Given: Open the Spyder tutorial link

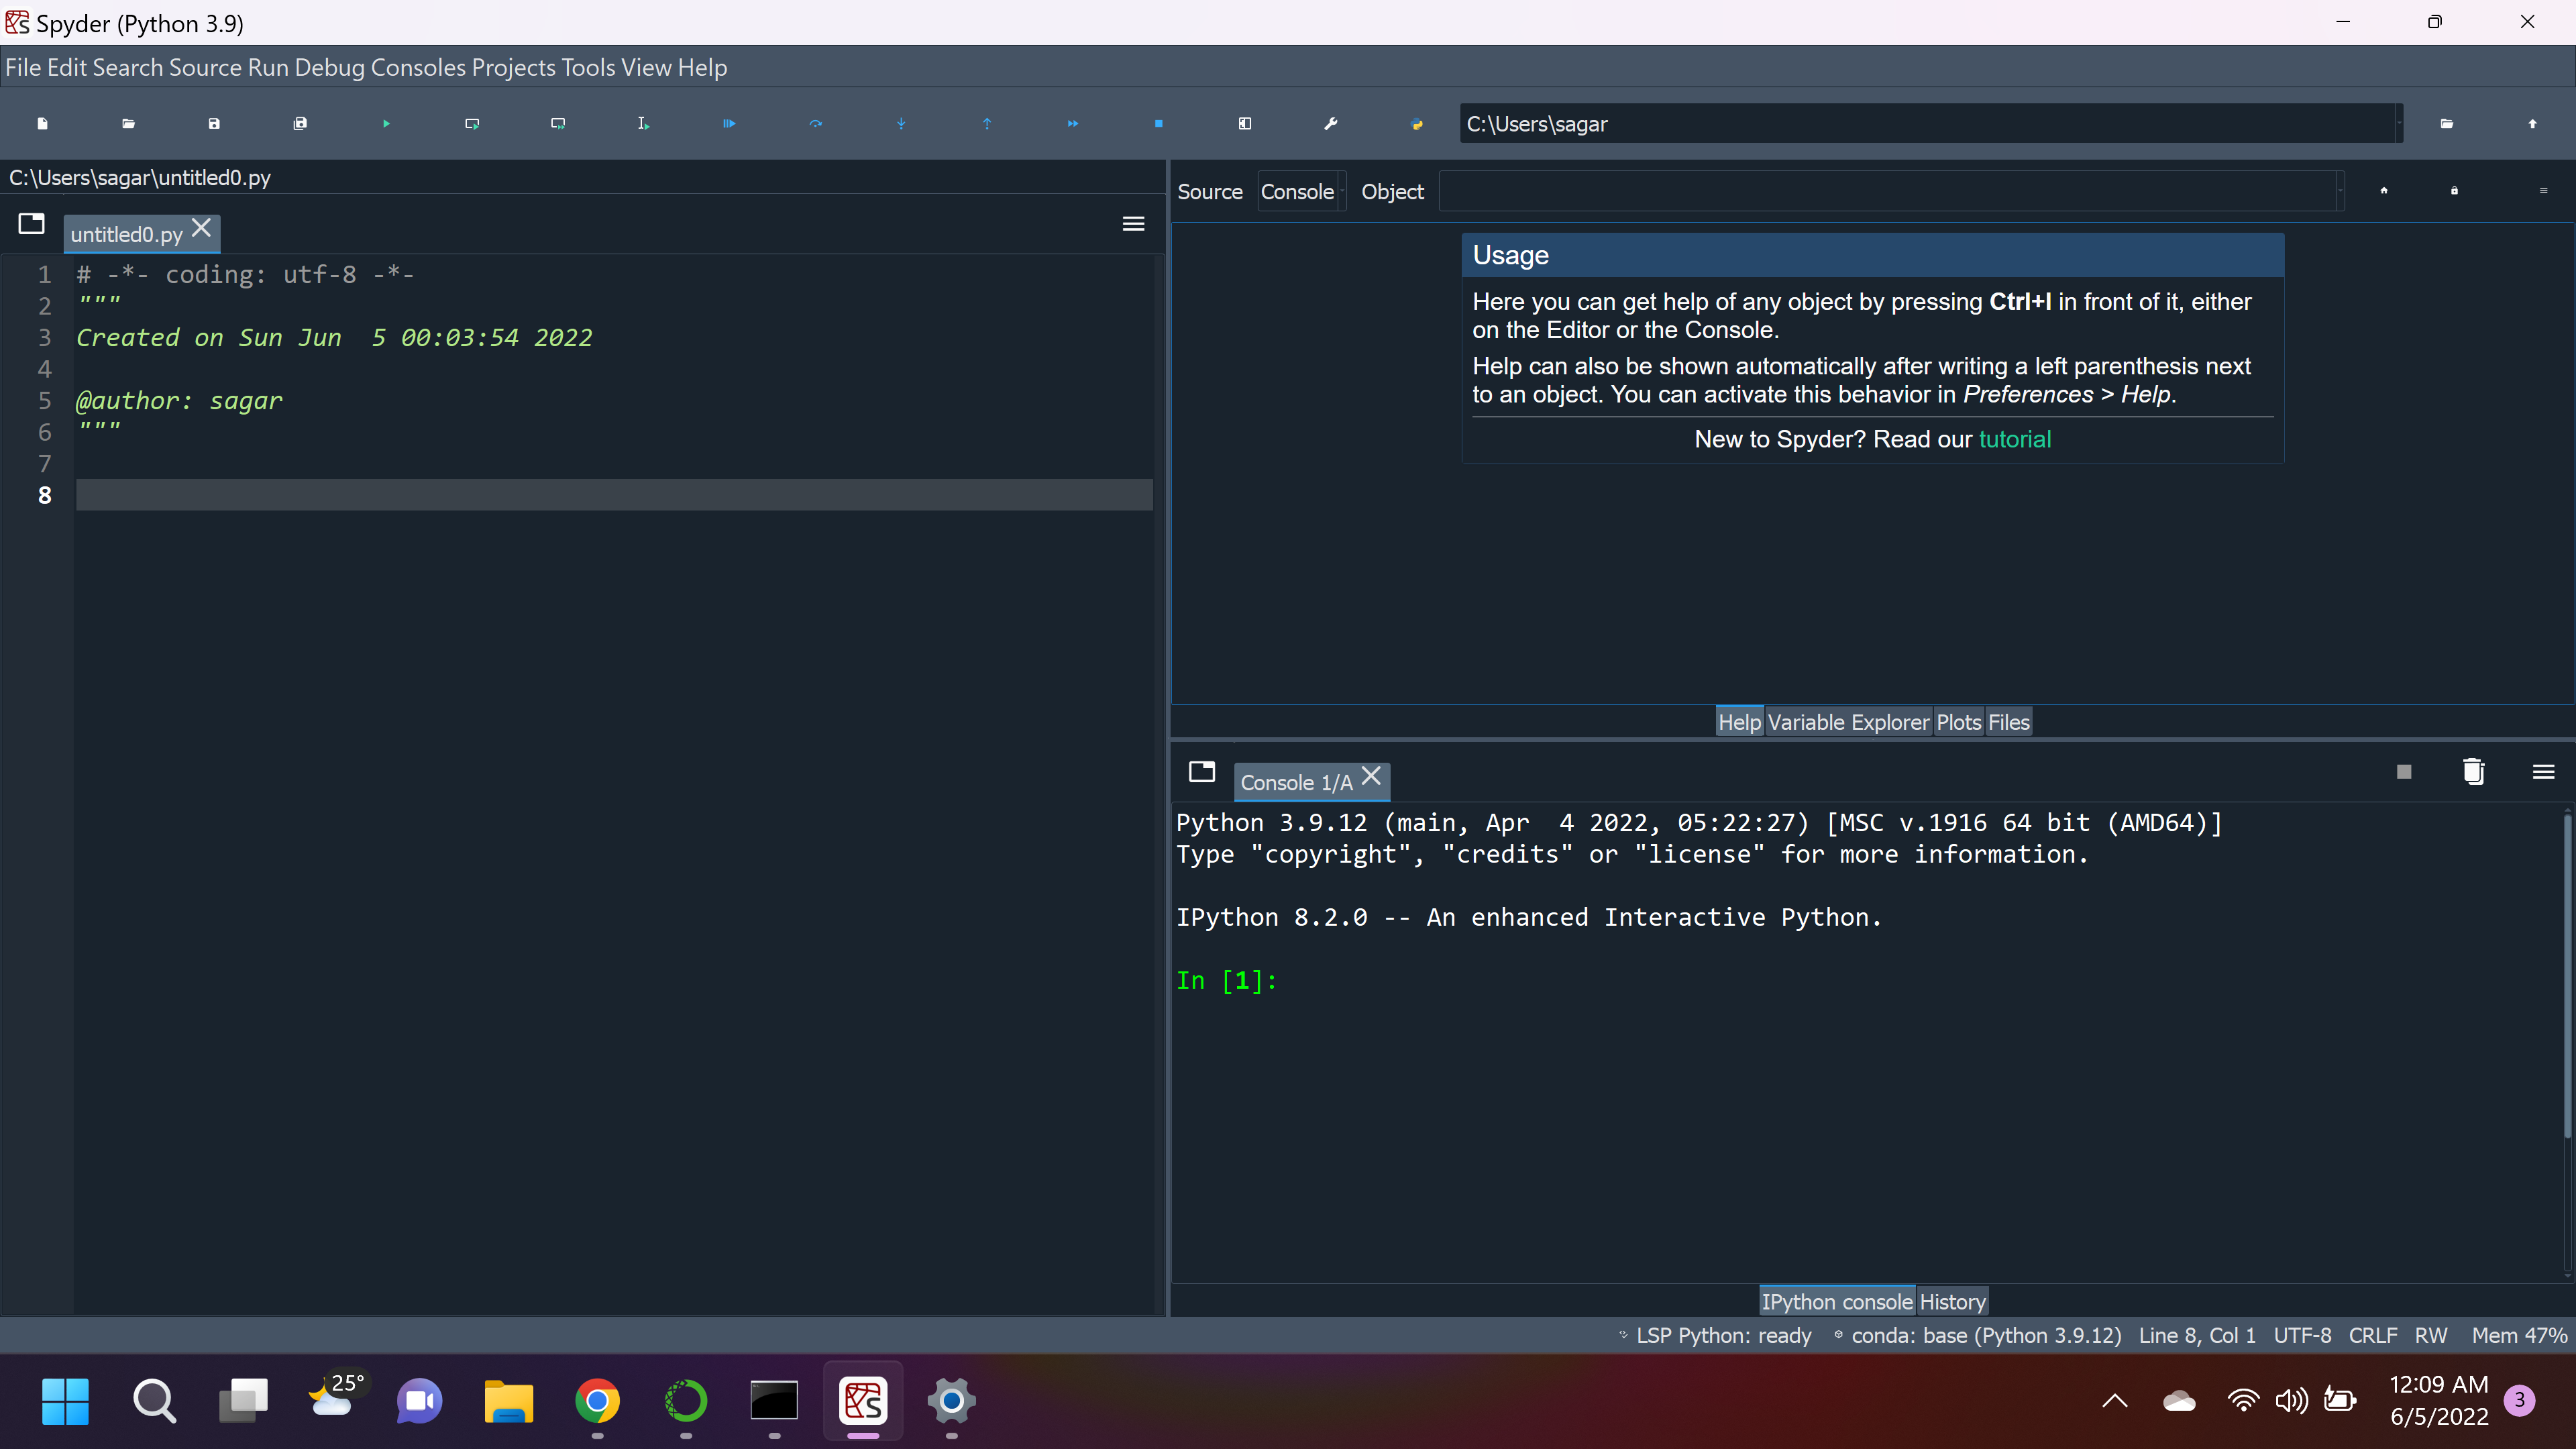Looking at the screenshot, I should (x=2014, y=439).
